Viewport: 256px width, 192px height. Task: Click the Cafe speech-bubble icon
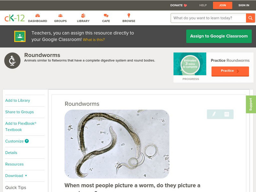point(105,15)
